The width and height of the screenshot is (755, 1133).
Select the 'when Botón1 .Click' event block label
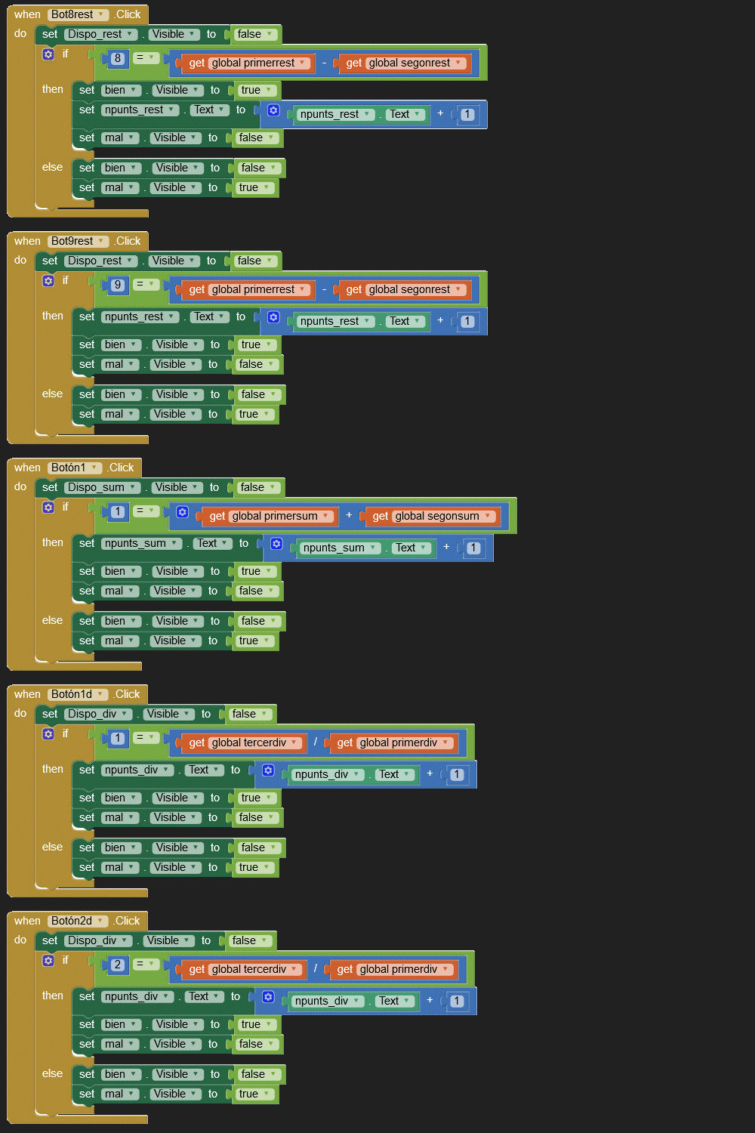[x=27, y=468]
